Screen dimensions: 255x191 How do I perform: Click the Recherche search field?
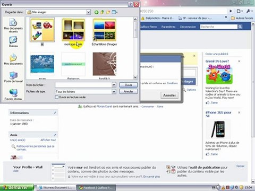point(219,27)
